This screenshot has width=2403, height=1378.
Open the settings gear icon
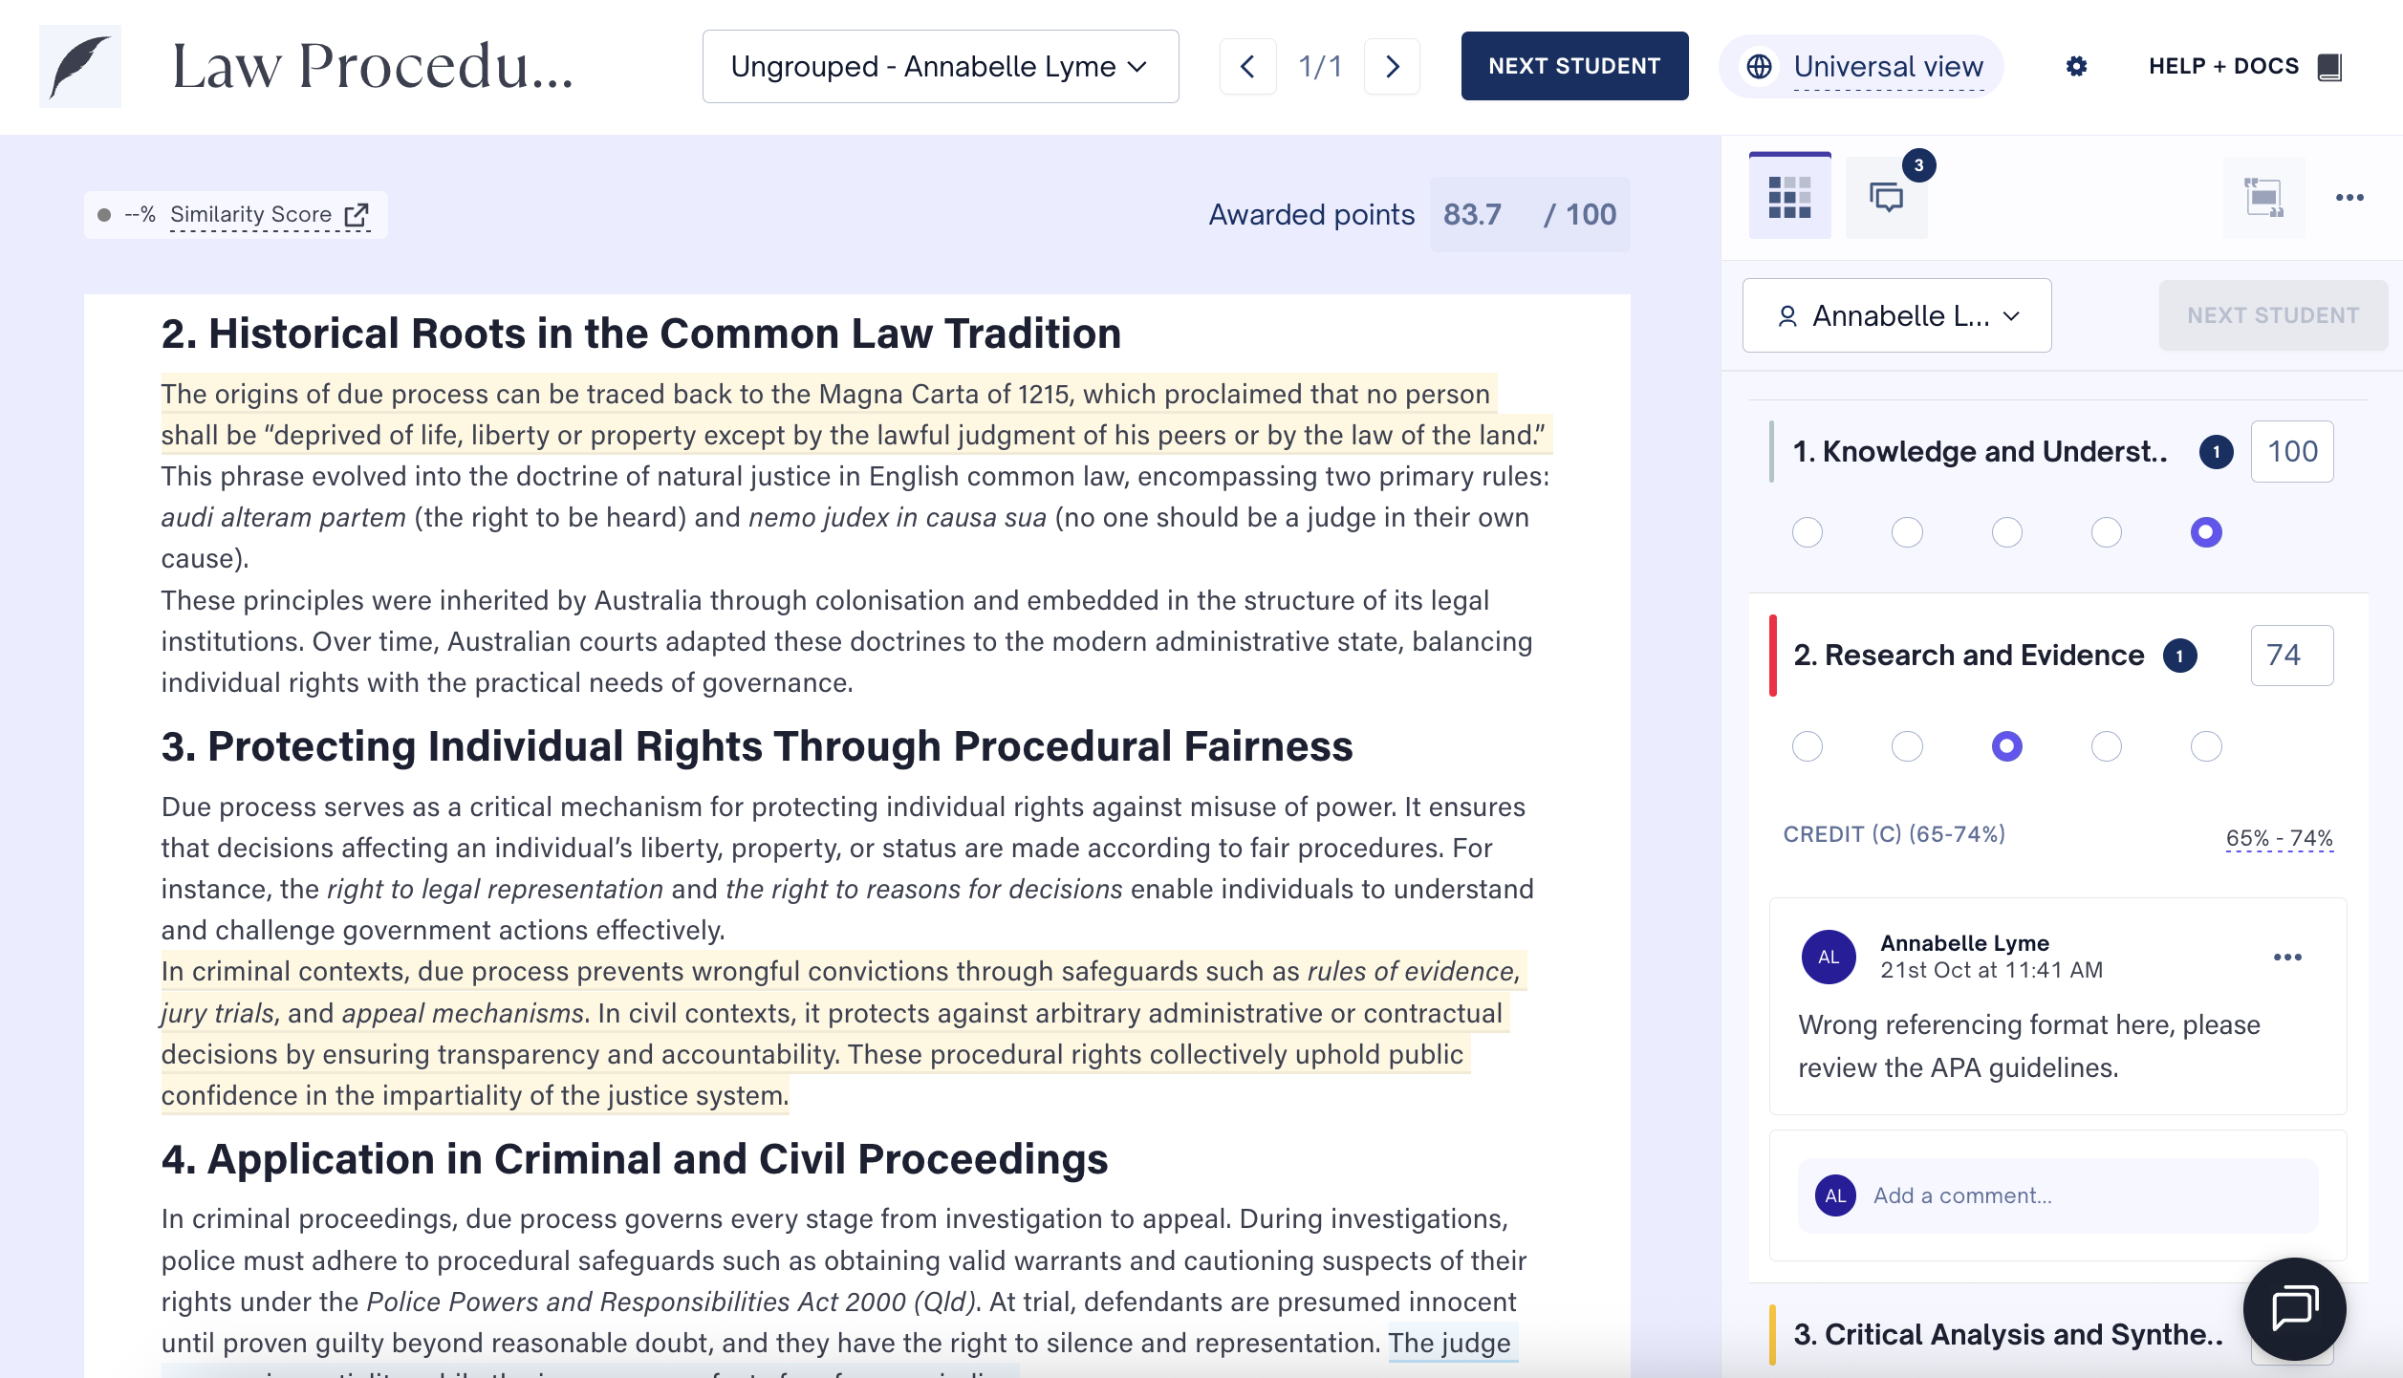click(2076, 66)
